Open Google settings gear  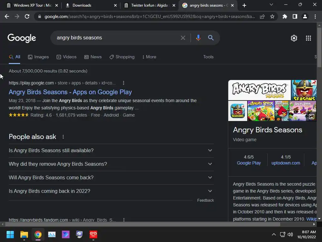coord(294,38)
